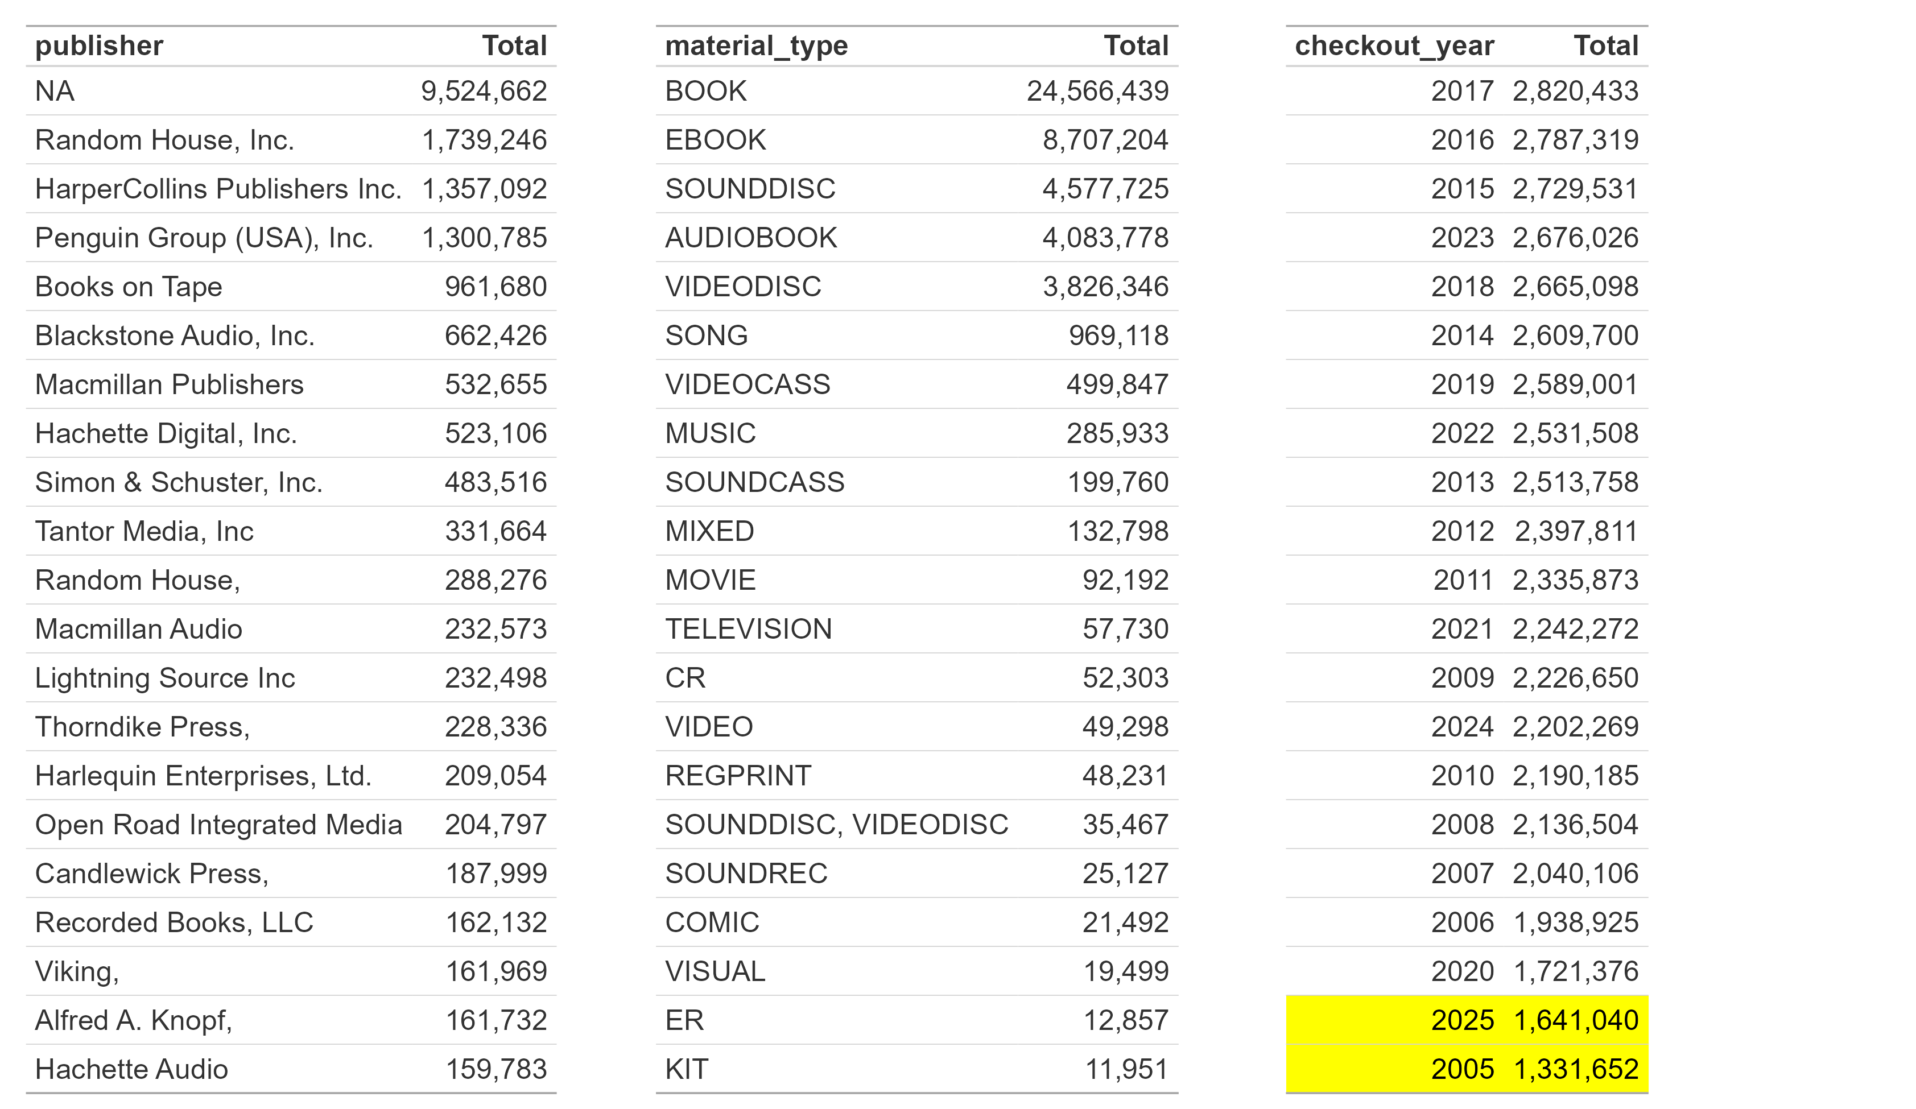Click the publisher column header
This screenshot has width=1916, height=1109.
99,45
